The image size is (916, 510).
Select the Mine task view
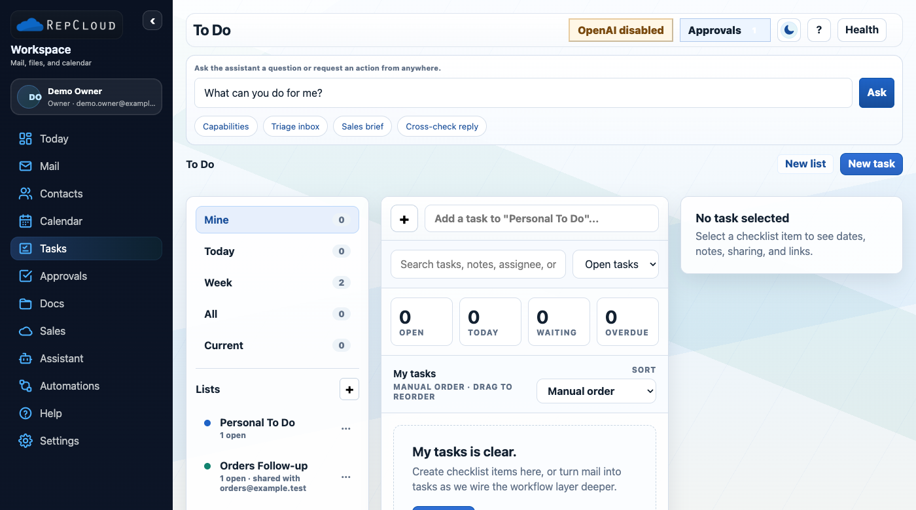(x=277, y=220)
